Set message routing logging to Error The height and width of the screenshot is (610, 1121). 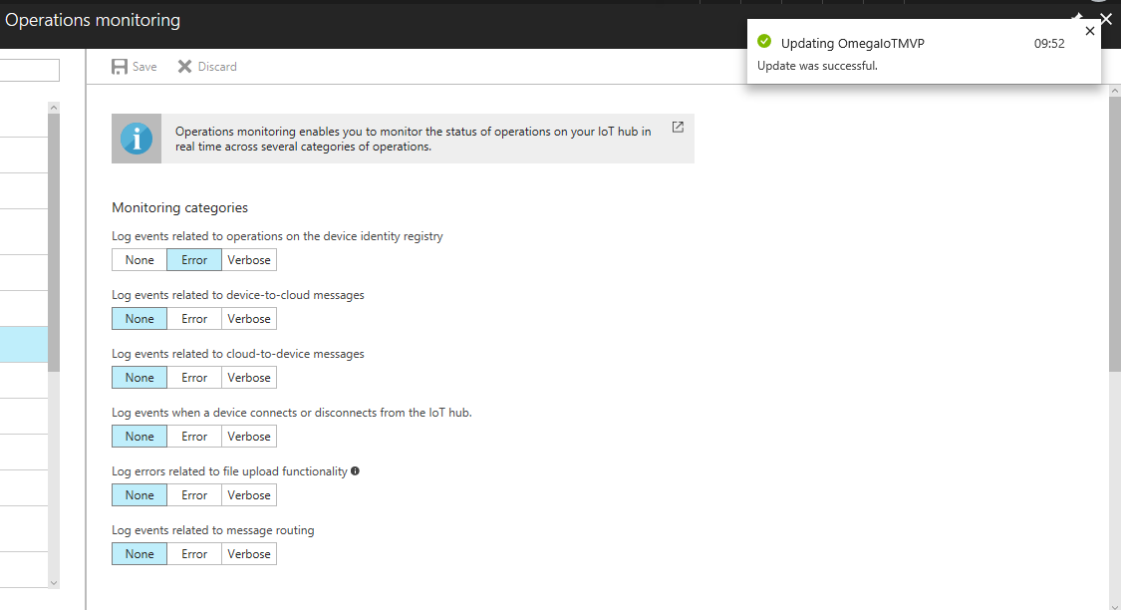(194, 554)
